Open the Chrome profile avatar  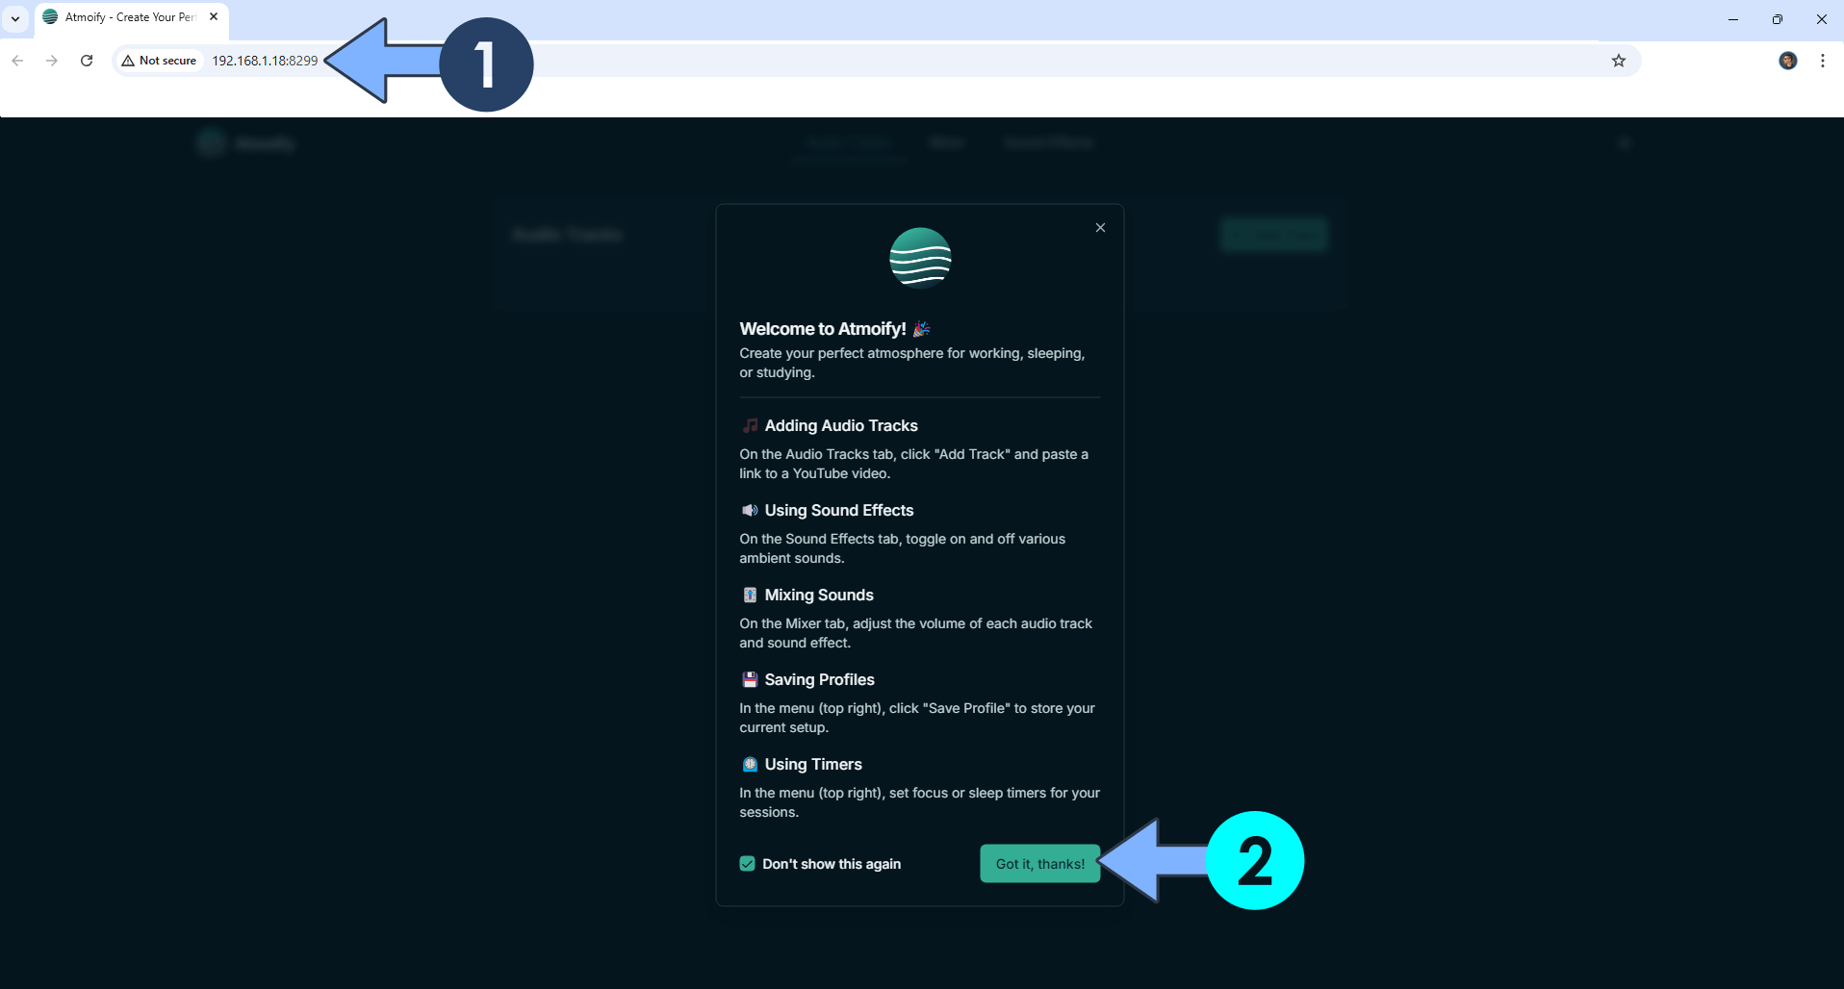point(1788,61)
